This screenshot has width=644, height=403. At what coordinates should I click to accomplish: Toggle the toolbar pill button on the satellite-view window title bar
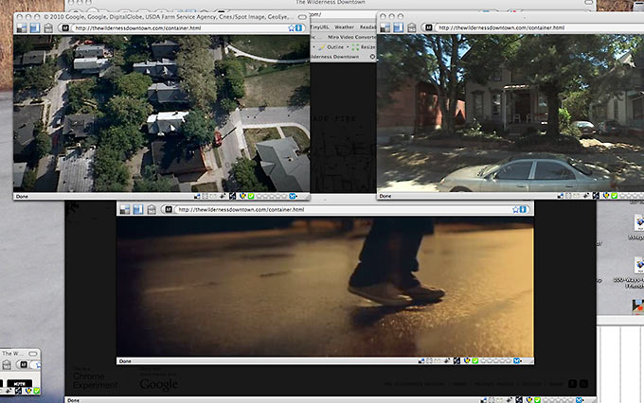[302, 17]
